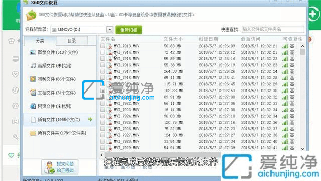Click horizontal scrollbar left arrow
Image resolution: width=321 pixels, height=181 pixels.
[102, 155]
